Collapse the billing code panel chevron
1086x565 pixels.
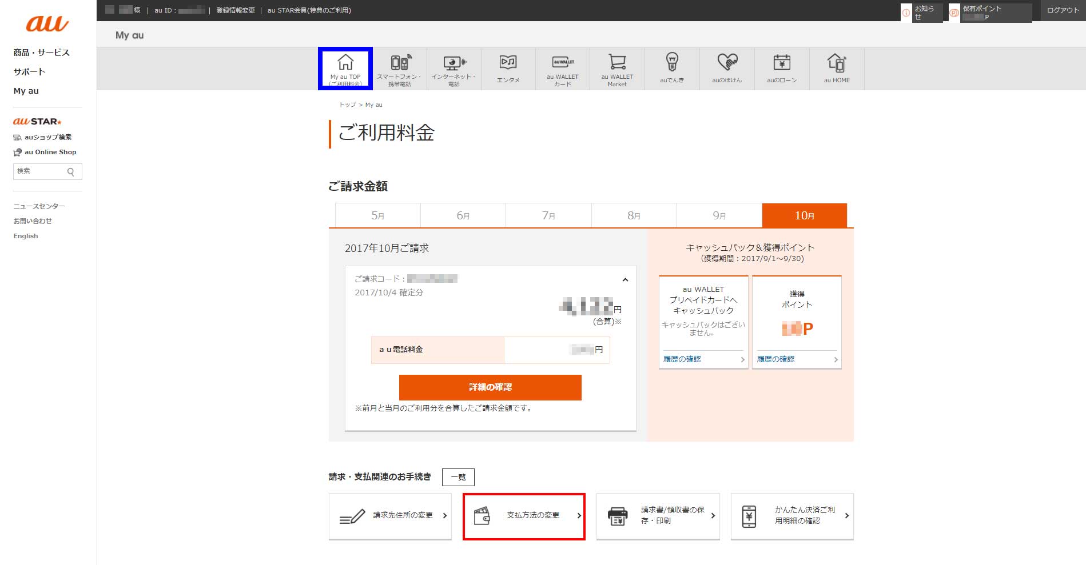coord(625,279)
